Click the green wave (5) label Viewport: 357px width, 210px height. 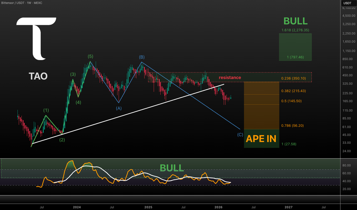pos(91,56)
